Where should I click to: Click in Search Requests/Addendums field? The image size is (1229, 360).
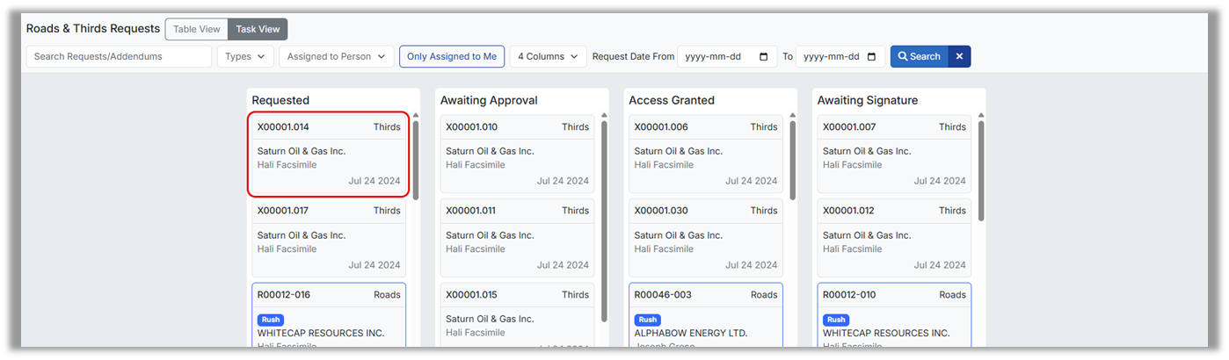(119, 57)
